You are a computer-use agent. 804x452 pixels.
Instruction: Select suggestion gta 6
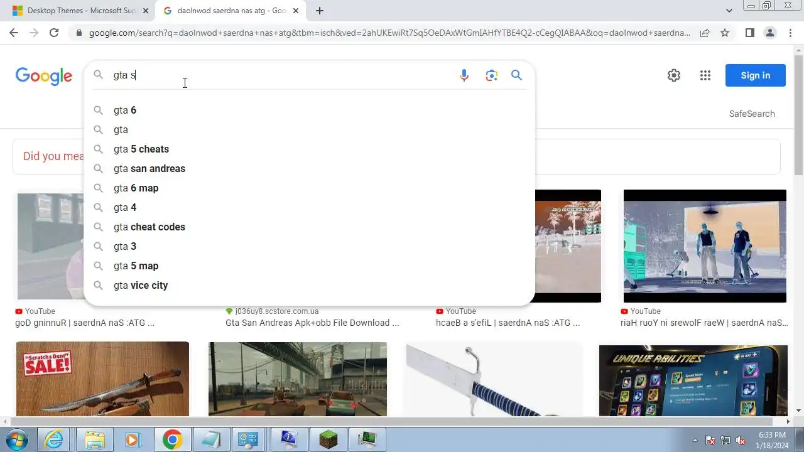[x=309, y=110]
